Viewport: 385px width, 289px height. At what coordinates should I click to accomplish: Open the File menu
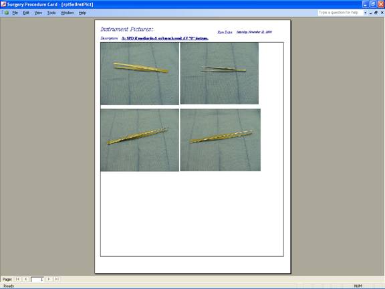pos(15,13)
